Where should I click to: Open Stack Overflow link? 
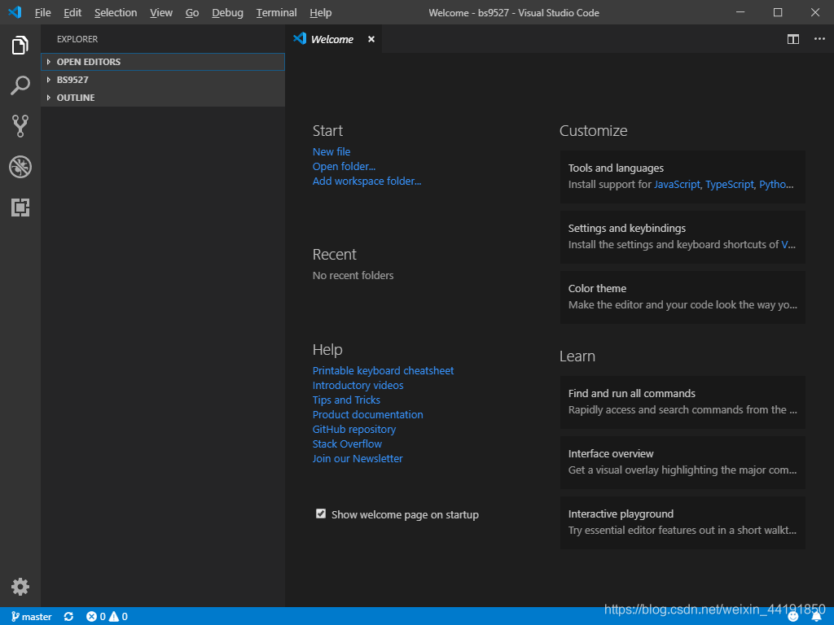point(347,444)
